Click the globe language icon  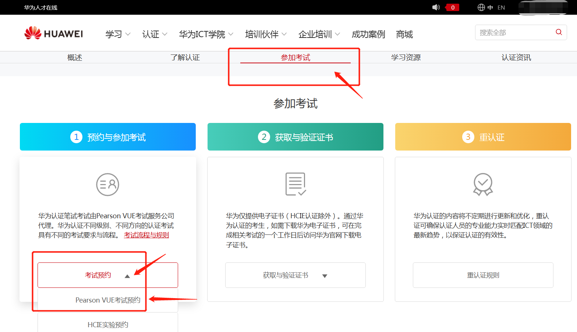coord(481,7)
